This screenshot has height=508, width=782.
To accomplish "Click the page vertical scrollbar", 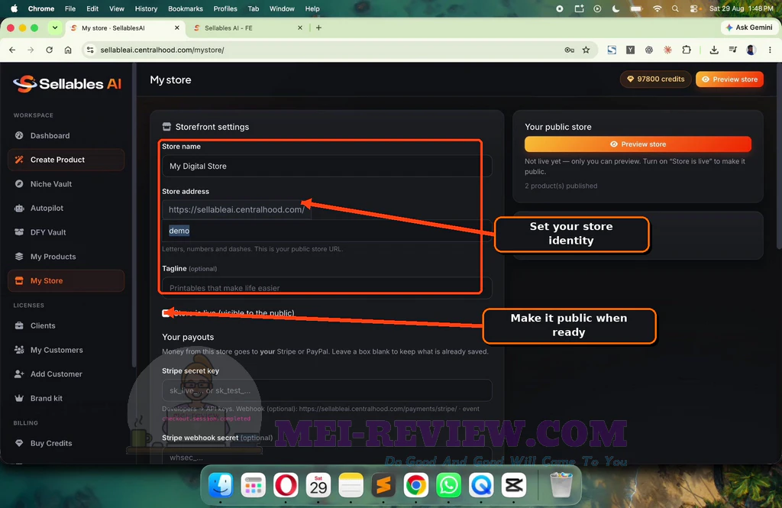I will (779, 156).
